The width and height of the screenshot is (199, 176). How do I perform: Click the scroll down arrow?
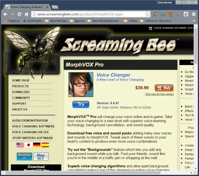pos(196,169)
